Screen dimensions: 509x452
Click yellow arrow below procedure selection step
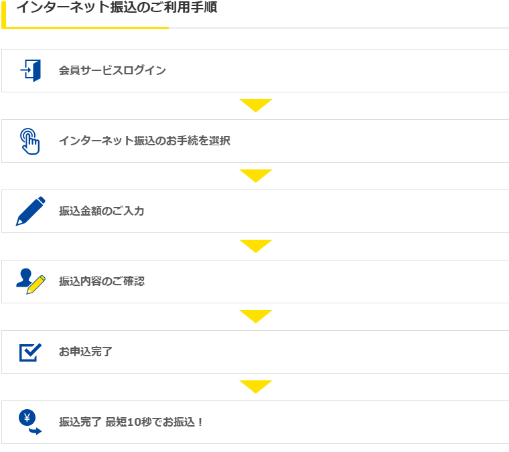coord(256,176)
